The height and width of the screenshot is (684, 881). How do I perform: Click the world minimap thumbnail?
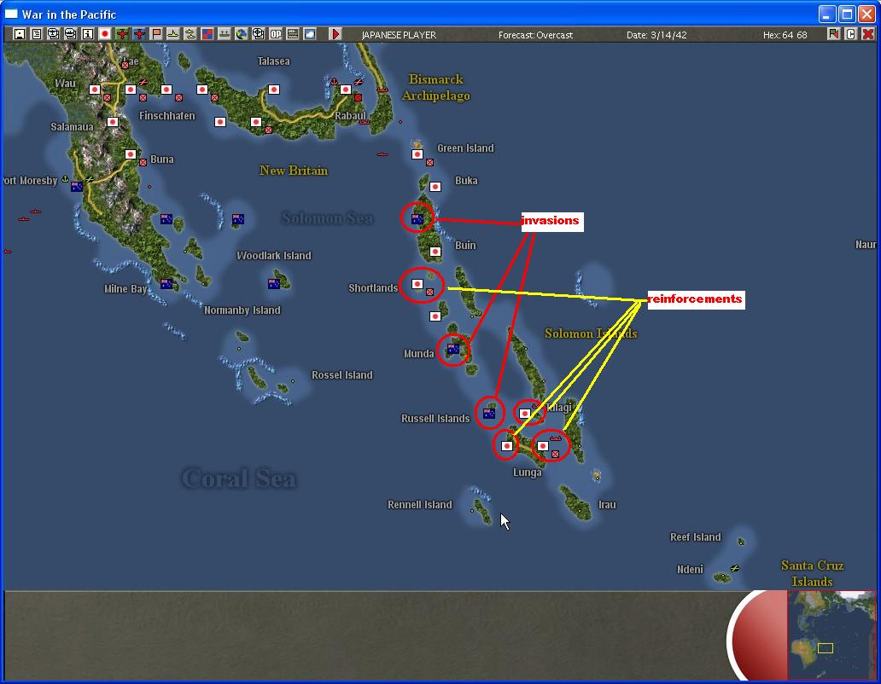pyautogui.click(x=831, y=635)
